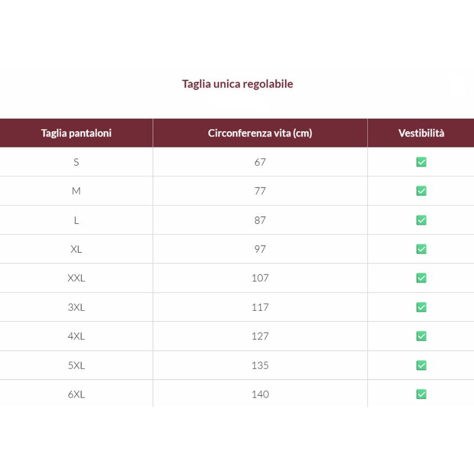Click the green checkmark in the XL row
474x475 pixels.
point(421,249)
